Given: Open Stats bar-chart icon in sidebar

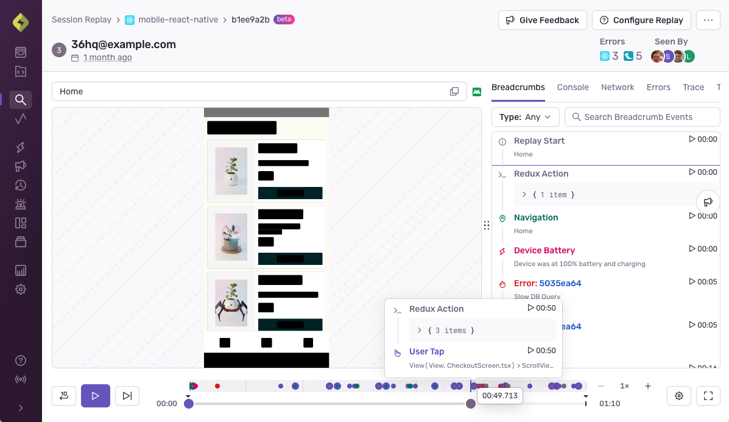Looking at the screenshot, I should tap(21, 270).
